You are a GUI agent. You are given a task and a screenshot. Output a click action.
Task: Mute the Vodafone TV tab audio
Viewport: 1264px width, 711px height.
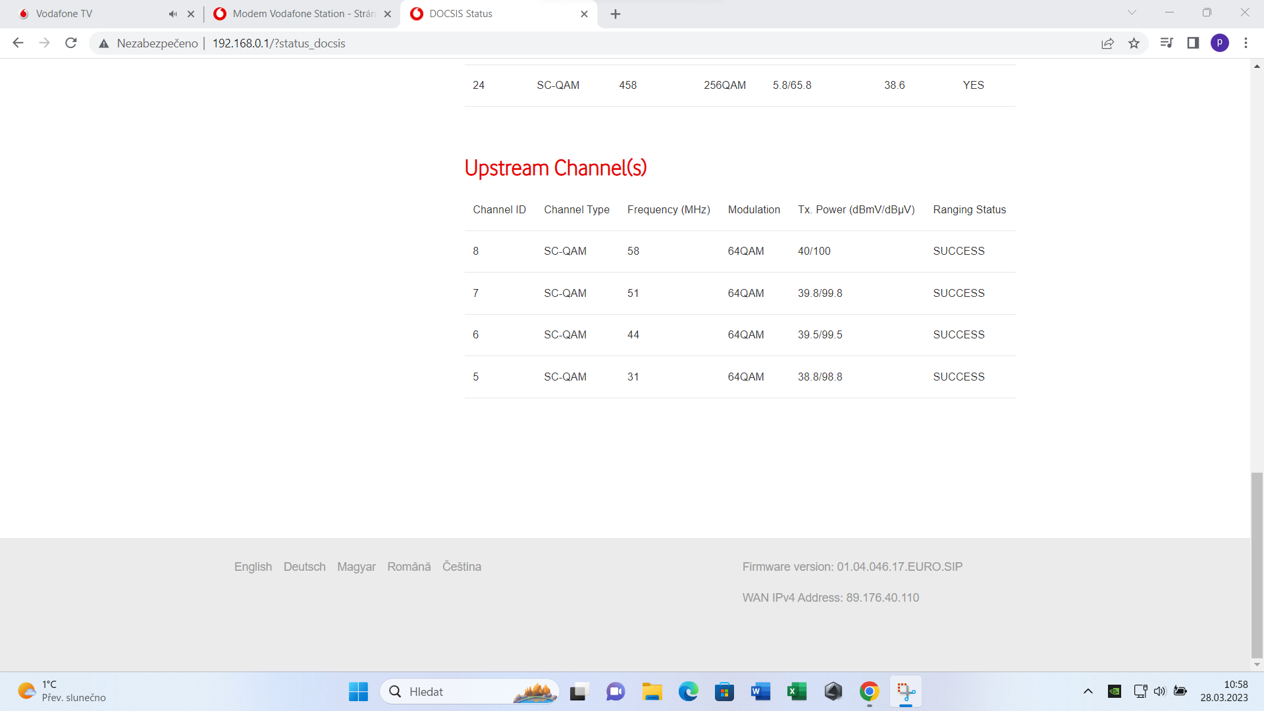coord(172,14)
